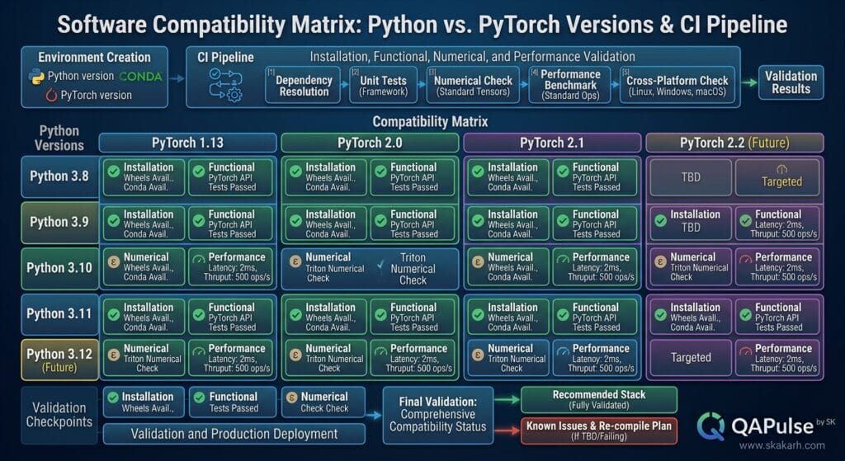The image size is (845, 461).
Task: Click Python 3.9 PyTorch 2.1 Installation cell
Action: pos(508,223)
